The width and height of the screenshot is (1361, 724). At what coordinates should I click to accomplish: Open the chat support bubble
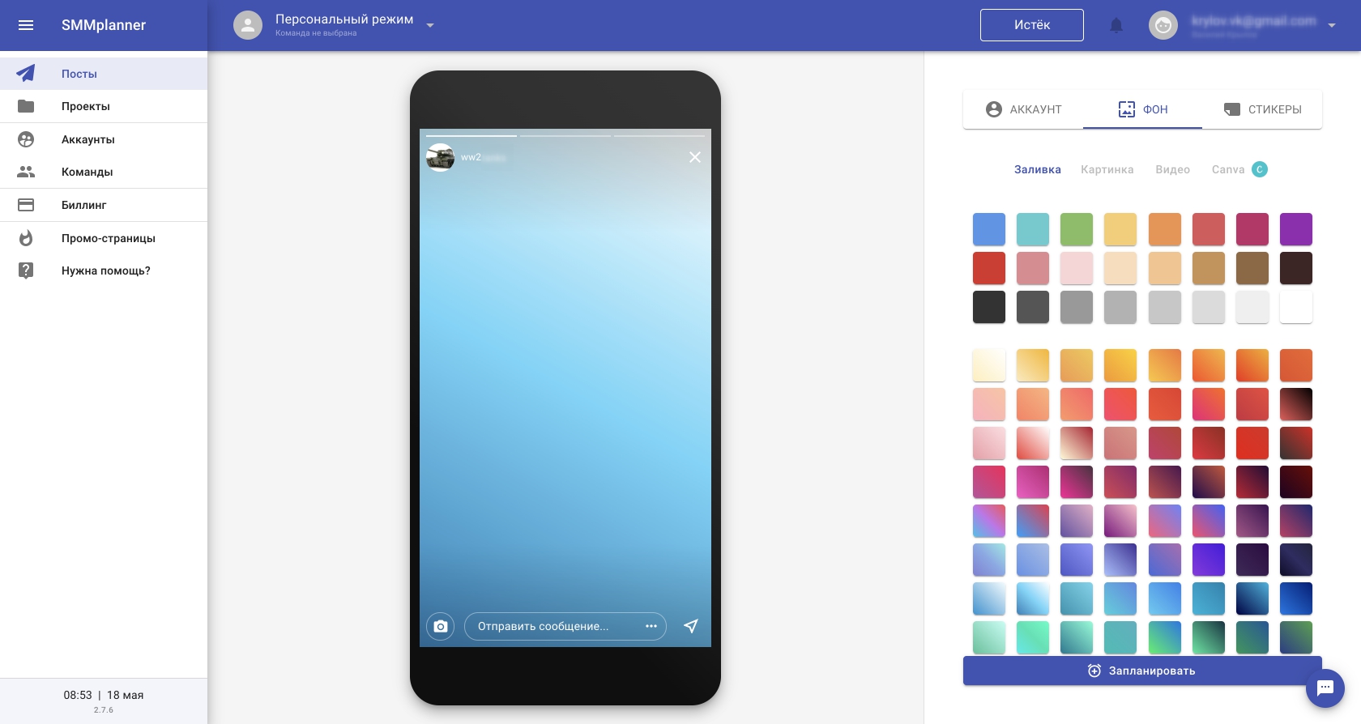(x=1325, y=688)
